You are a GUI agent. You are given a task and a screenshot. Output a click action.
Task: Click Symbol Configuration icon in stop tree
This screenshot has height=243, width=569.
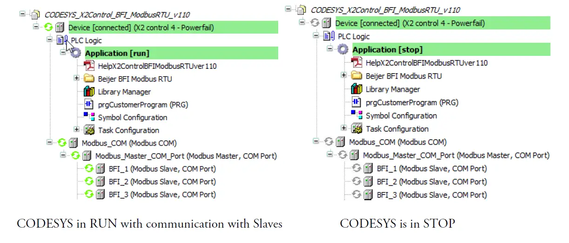coord(357,115)
